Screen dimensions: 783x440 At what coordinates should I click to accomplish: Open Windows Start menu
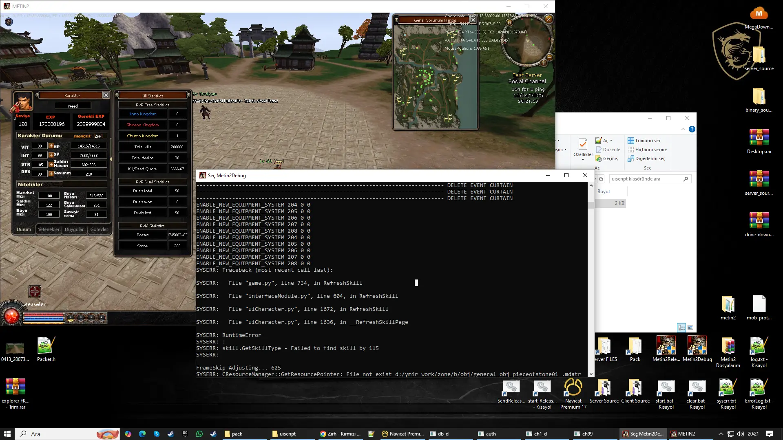(x=7, y=434)
